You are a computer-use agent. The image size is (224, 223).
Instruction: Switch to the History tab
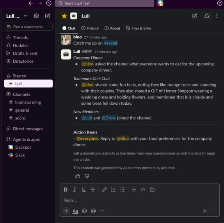point(90,28)
